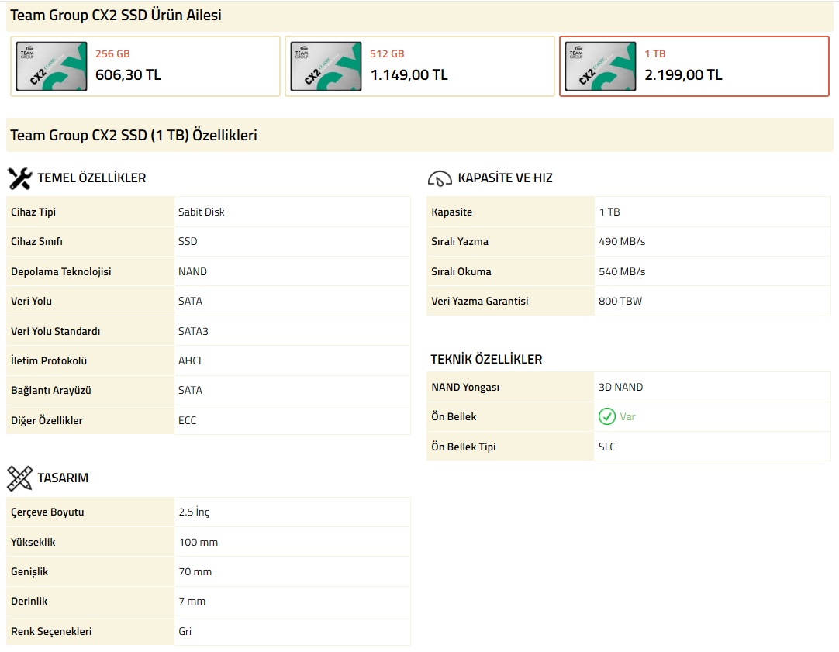Click the 490 MB/s value
Image resolution: width=839 pixels, height=652 pixels.
pos(622,241)
